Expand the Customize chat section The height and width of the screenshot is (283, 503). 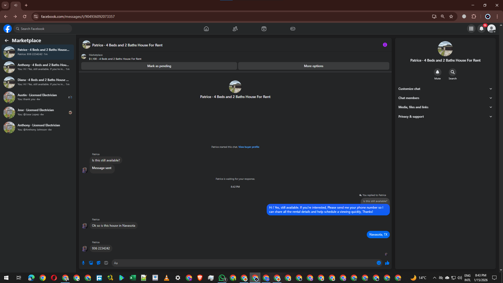coord(445,89)
